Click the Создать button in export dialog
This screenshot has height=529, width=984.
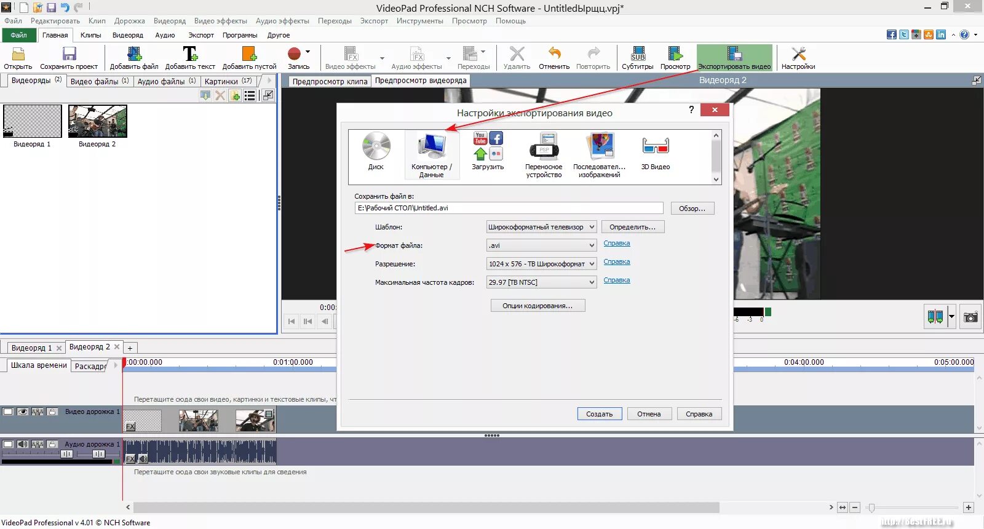click(x=600, y=414)
